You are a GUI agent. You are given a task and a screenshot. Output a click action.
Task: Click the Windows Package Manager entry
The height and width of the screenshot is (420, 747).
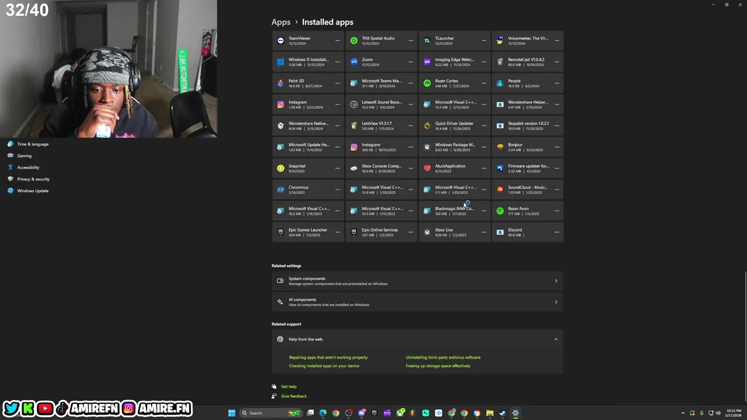[455, 147]
